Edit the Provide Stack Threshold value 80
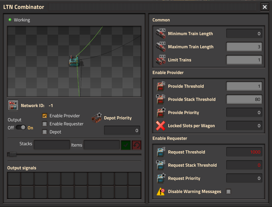Image resolution: width=272 pixels, height=207 pixels. click(x=244, y=99)
